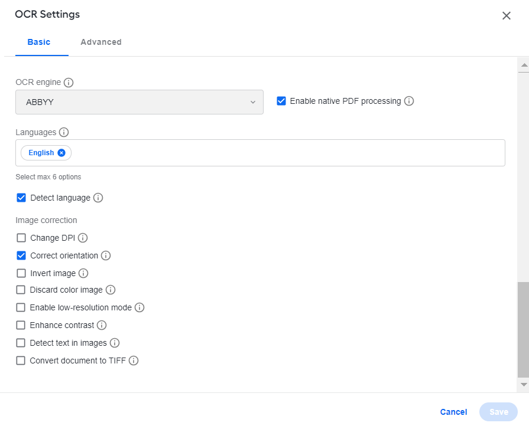Uncheck the Detect language checkbox
This screenshot has height=426, width=529.
tap(21, 198)
